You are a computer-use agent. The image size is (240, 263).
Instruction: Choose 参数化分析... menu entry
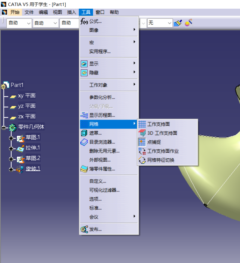pos(109,97)
